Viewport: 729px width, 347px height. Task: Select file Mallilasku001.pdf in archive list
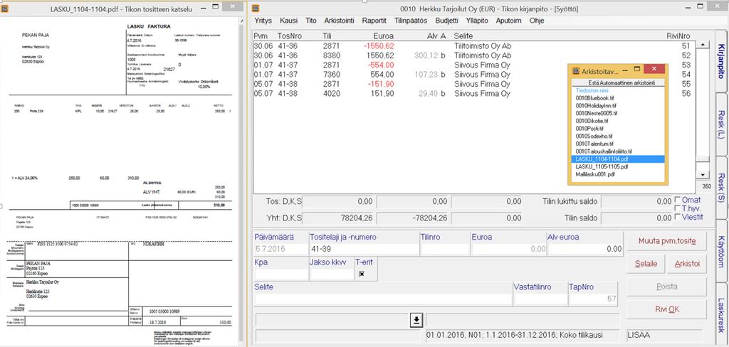(595, 174)
